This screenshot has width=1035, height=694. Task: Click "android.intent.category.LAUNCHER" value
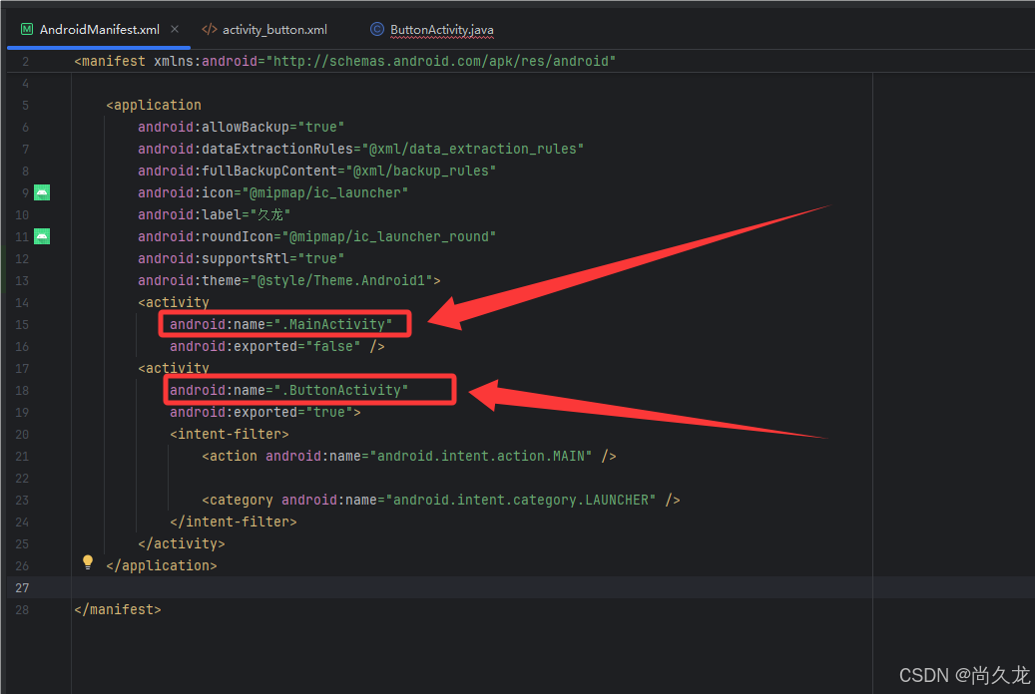click(x=521, y=500)
